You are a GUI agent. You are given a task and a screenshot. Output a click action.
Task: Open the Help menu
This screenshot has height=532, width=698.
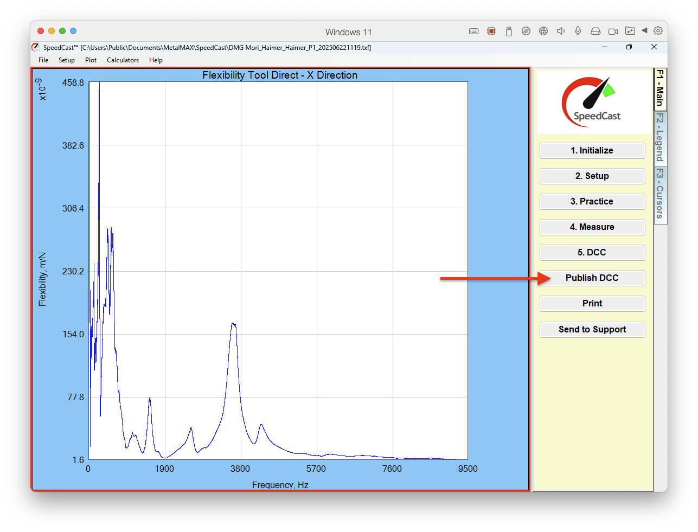click(156, 60)
